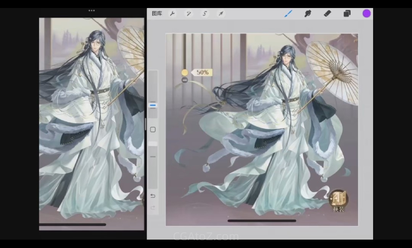The image size is (412, 248).
Task: Tap the gold 换装 badge in the artwork
Action: 338,200
